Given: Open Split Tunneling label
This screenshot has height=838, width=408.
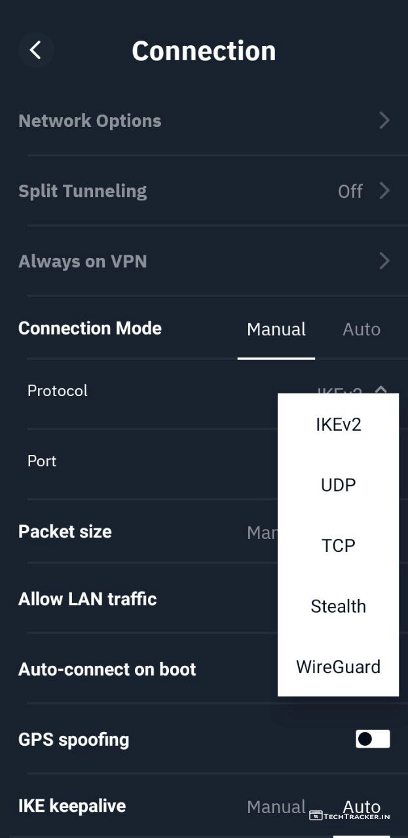Looking at the screenshot, I should click(83, 191).
